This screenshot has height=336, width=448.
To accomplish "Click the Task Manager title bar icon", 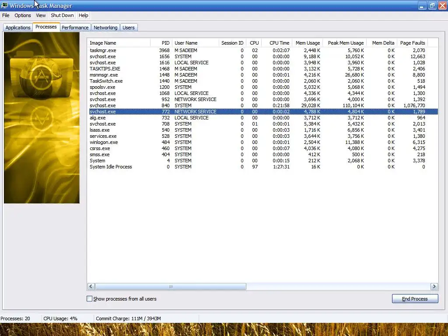I will 4,5.
